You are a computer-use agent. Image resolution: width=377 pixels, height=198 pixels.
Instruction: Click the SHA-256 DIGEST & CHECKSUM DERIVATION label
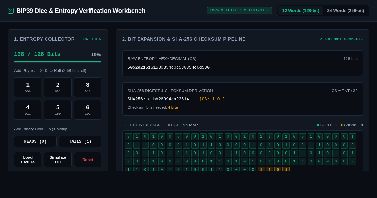pos(170,91)
